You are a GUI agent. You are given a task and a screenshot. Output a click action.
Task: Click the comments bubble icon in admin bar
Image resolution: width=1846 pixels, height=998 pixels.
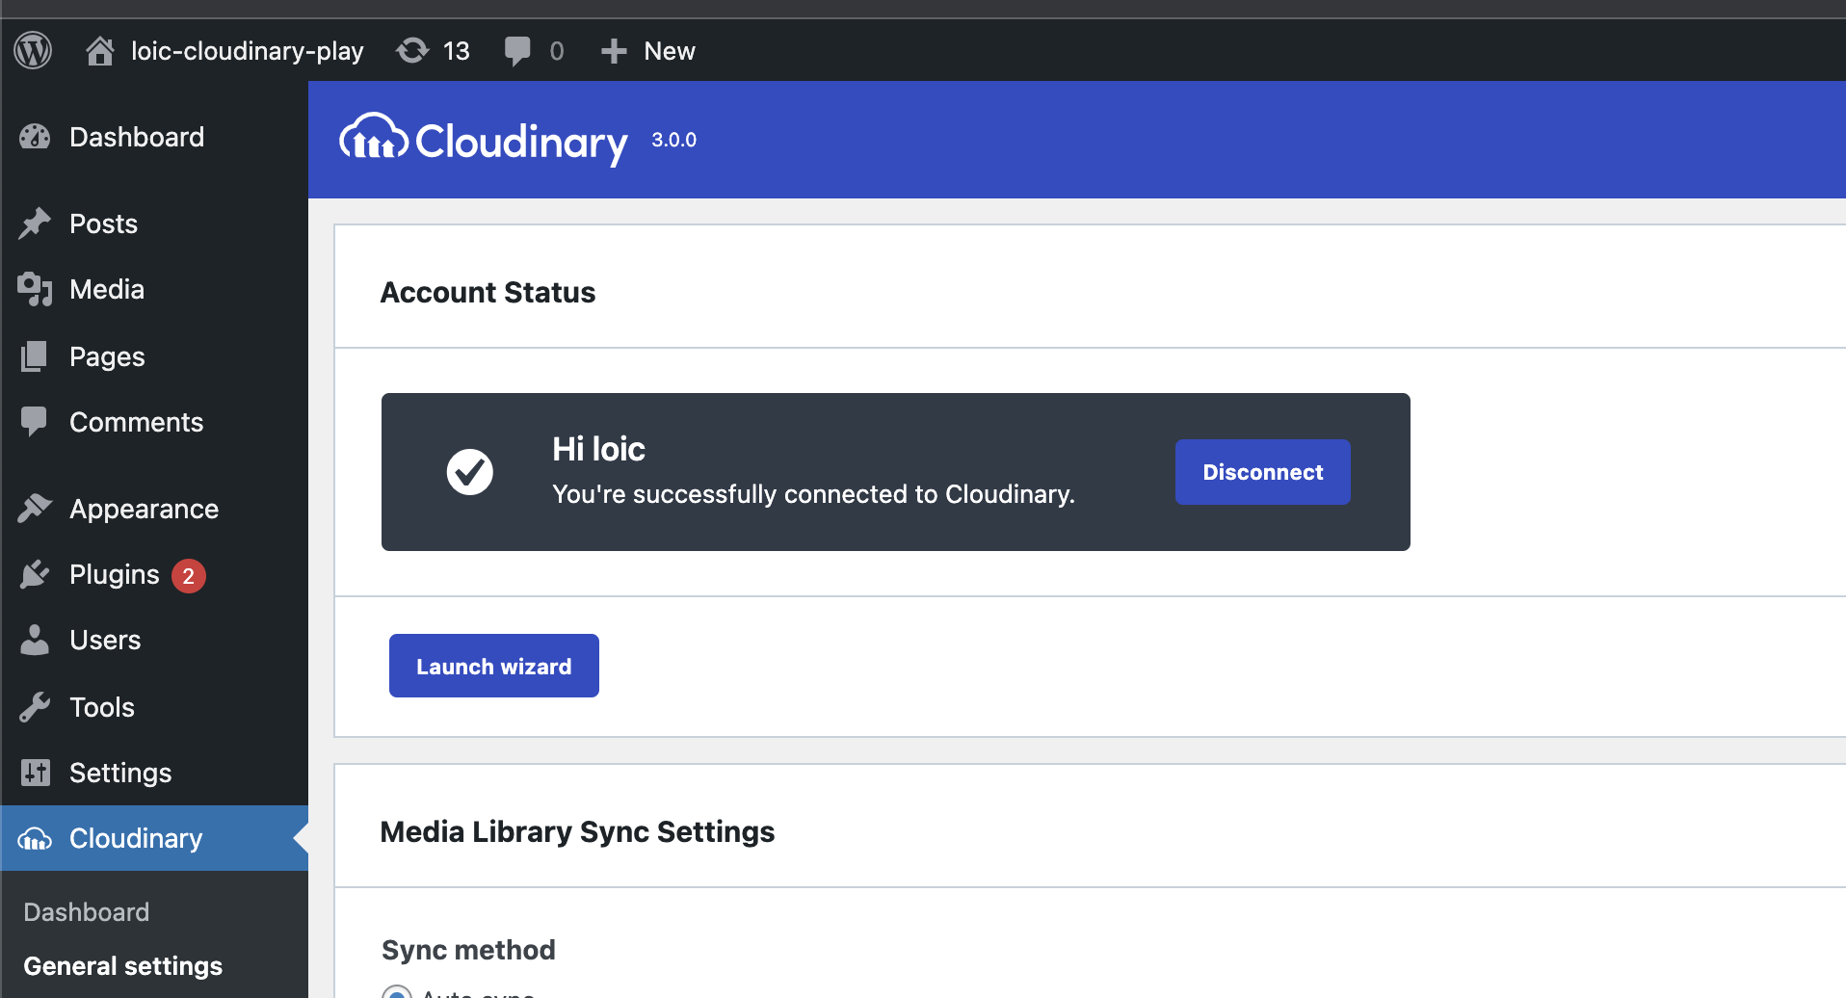click(x=517, y=50)
